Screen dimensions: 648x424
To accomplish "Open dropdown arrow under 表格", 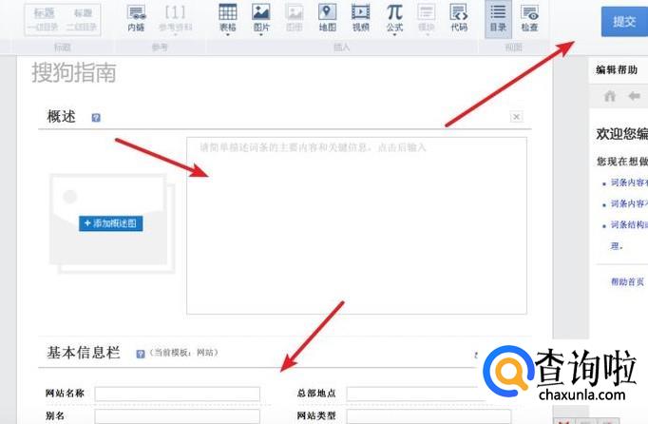I will [228, 35].
